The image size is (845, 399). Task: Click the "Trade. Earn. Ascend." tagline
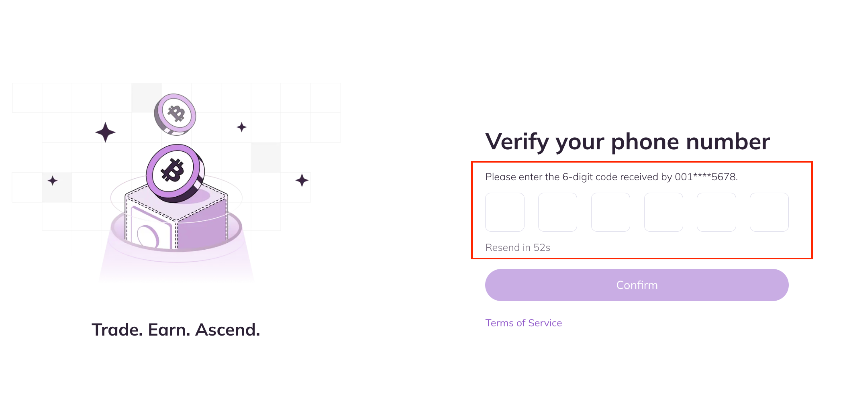pos(176,330)
